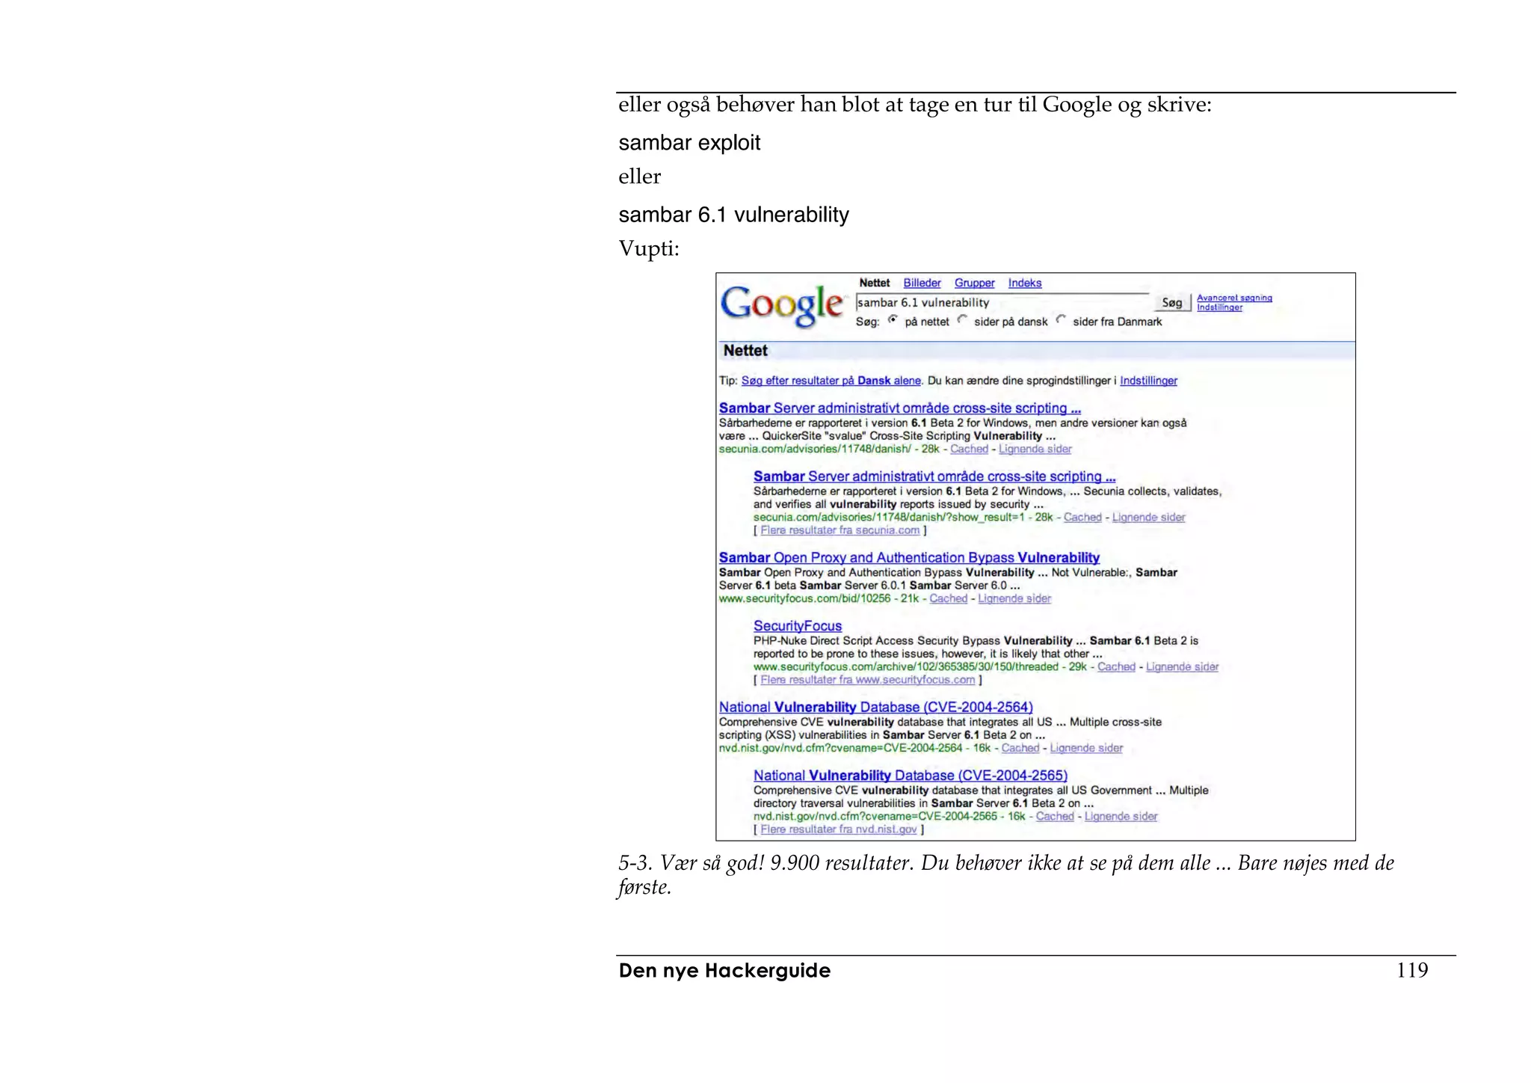Click 'Flere resultater fra secunia.com'

[x=840, y=530]
